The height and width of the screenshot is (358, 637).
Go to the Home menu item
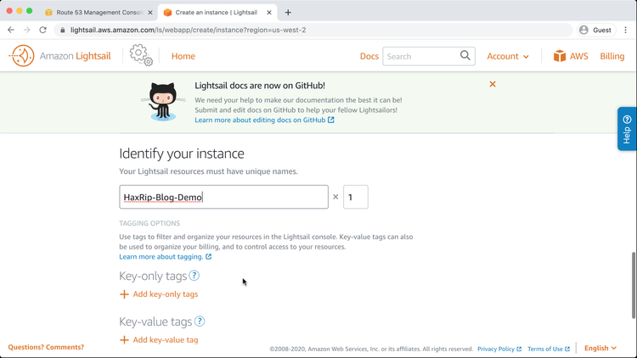183,56
